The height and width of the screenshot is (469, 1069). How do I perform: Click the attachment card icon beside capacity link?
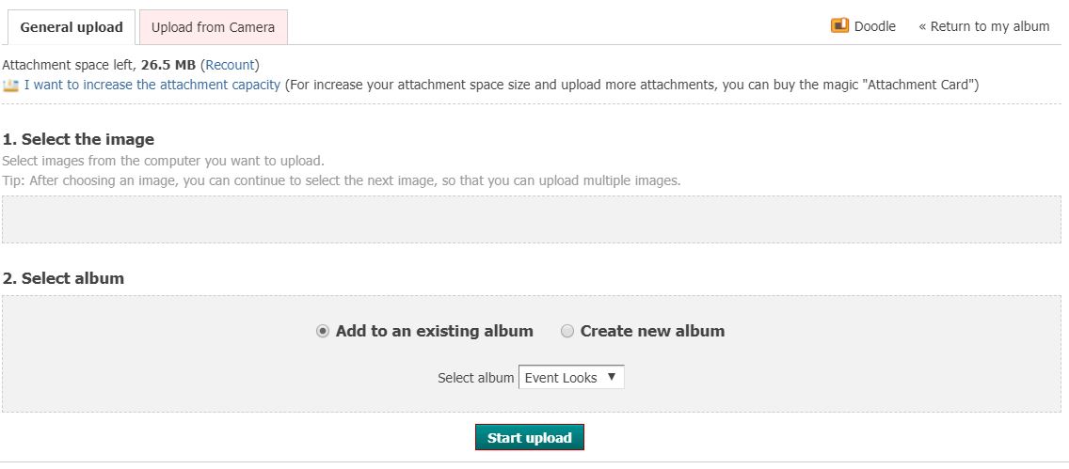point(11,85)
